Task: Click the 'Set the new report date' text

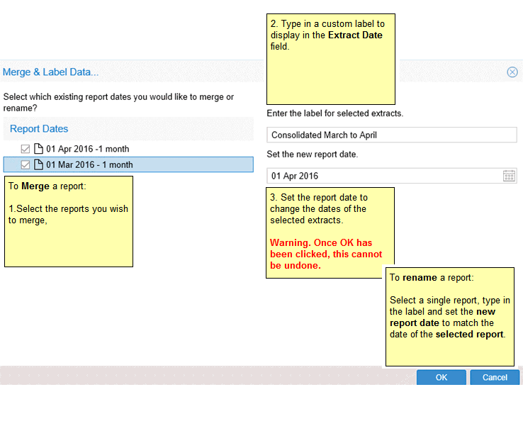Action: point(313,154)
